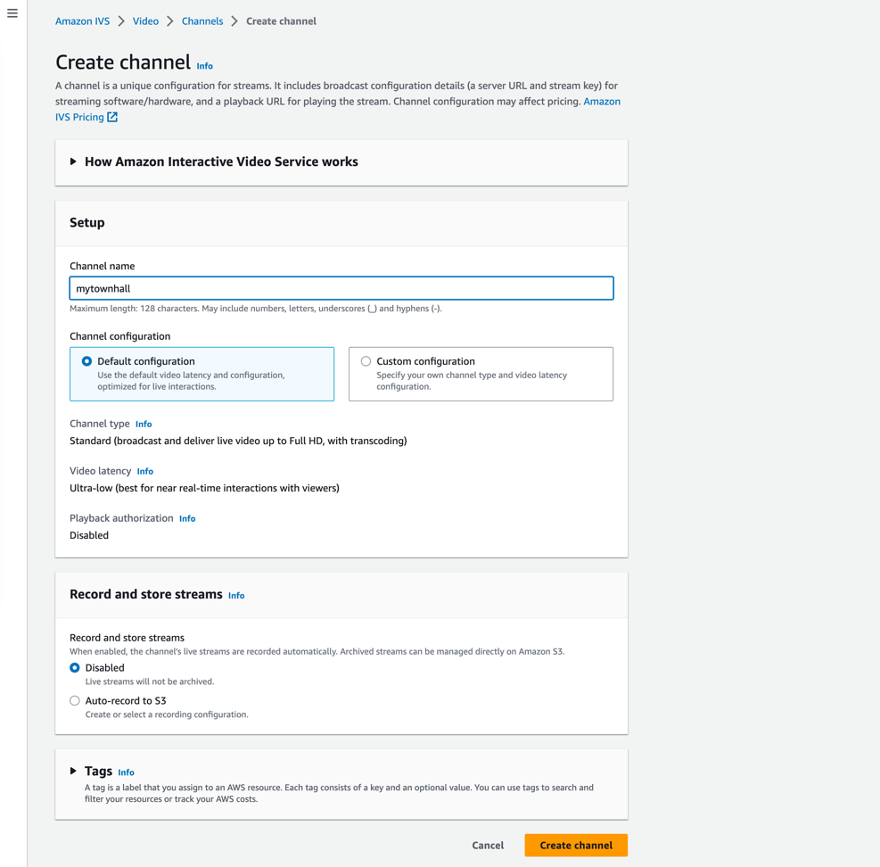Select the Custom configuration option
The image size is (880, 867).
(x=366, y=360)
